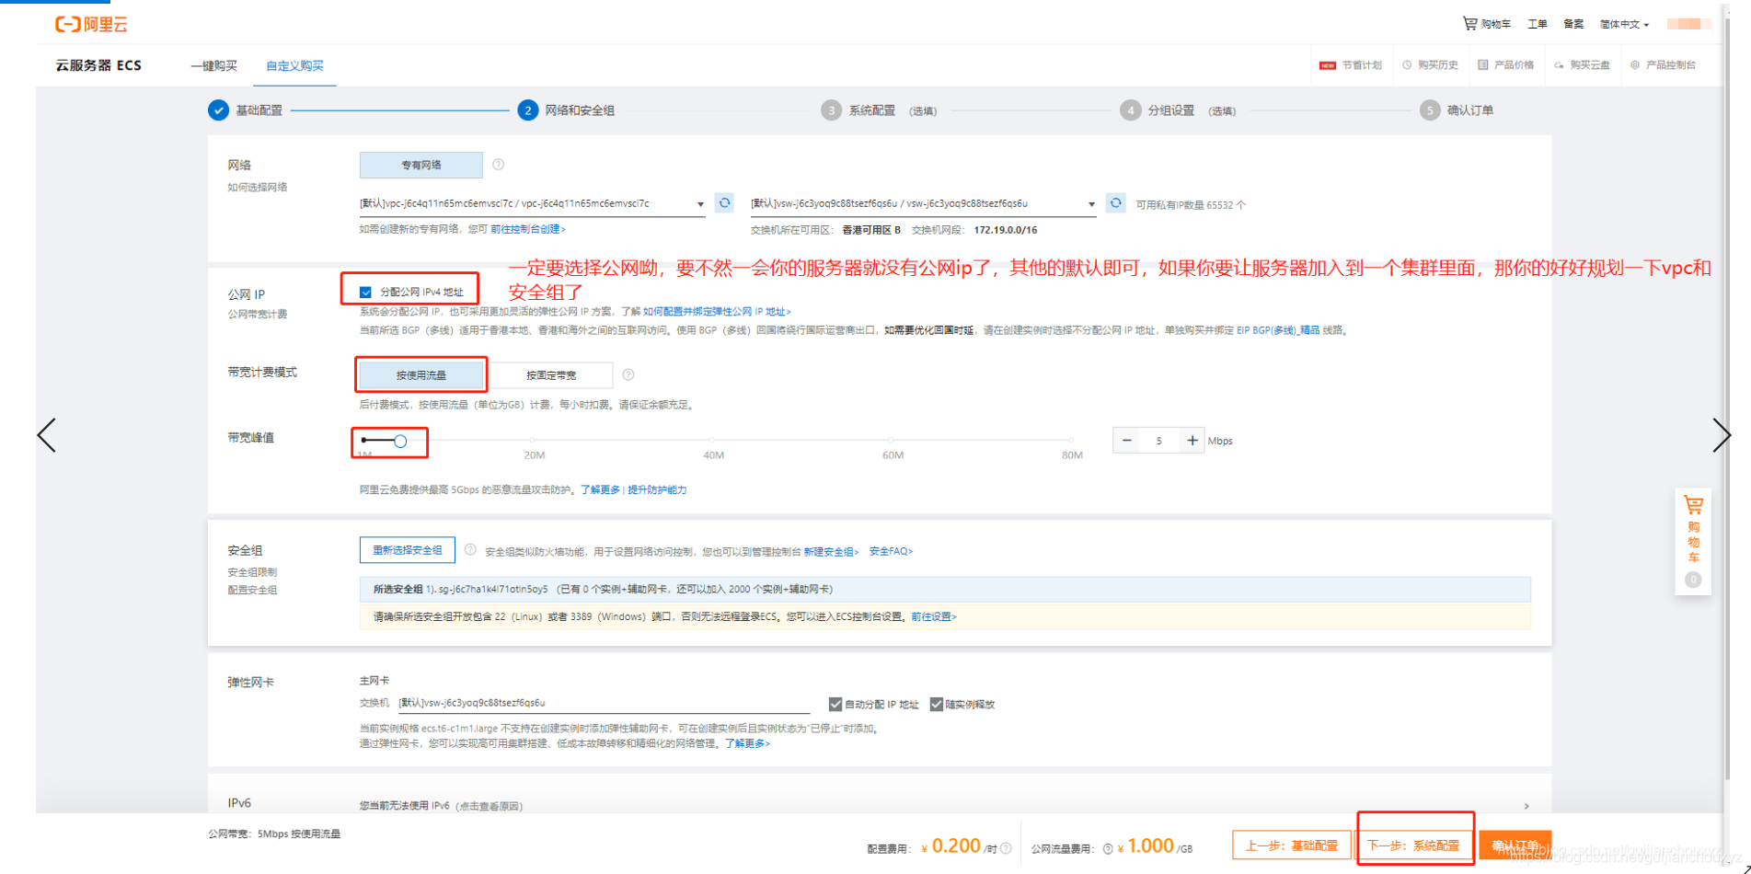Screen dimensions: 1751x874
Task: Click help icon beside 重新选择安全组
Action: tap(470, 550)
